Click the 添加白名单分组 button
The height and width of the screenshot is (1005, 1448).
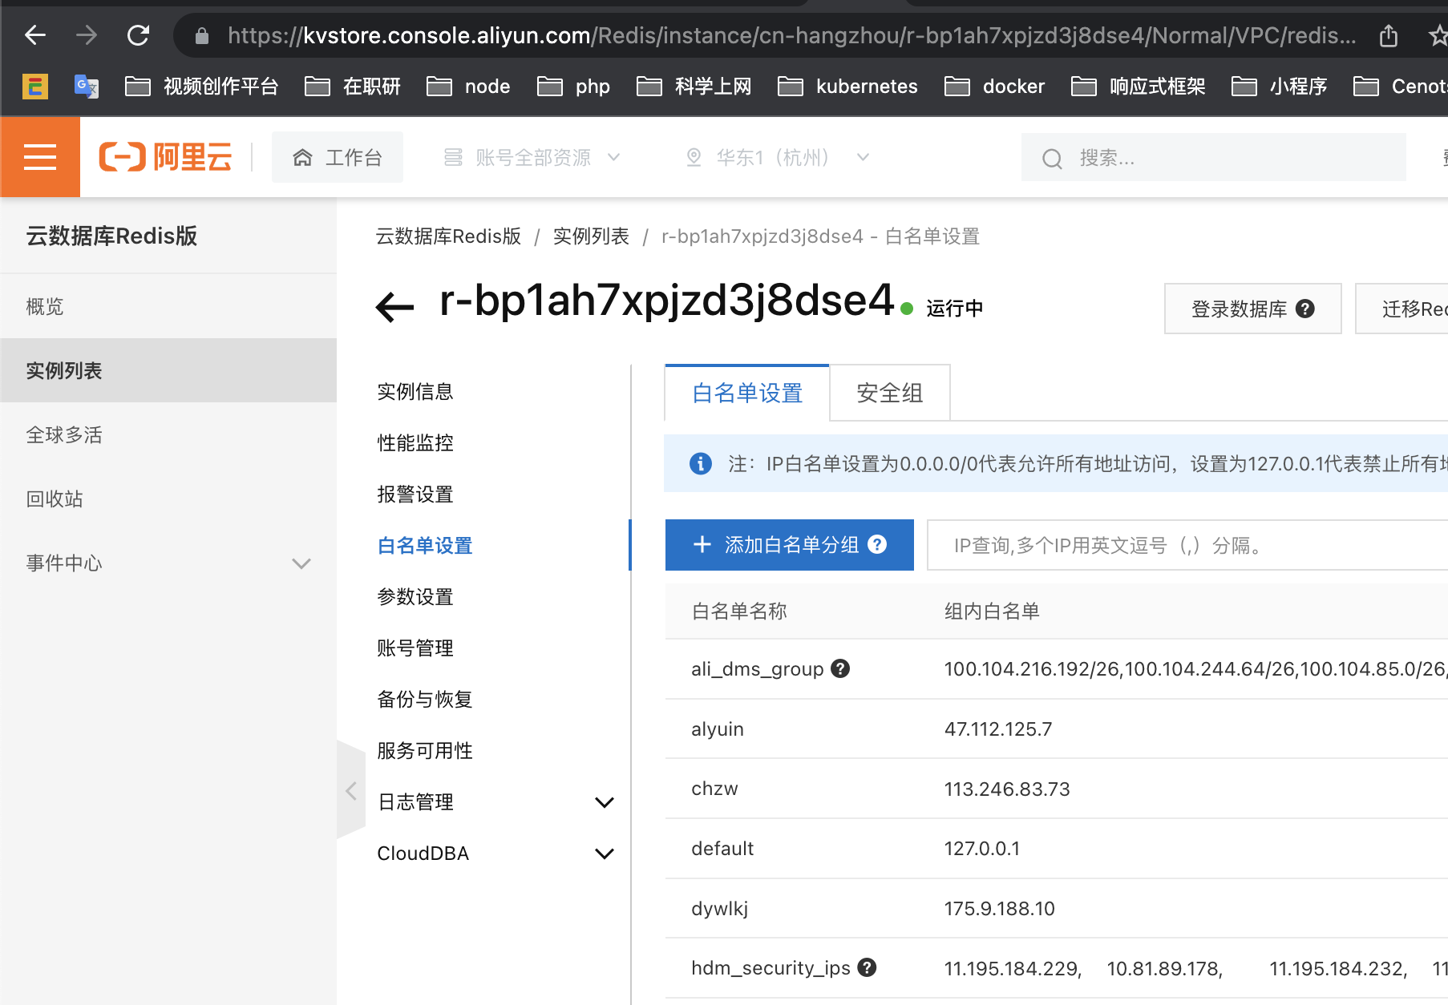click(x=789, y=545)
